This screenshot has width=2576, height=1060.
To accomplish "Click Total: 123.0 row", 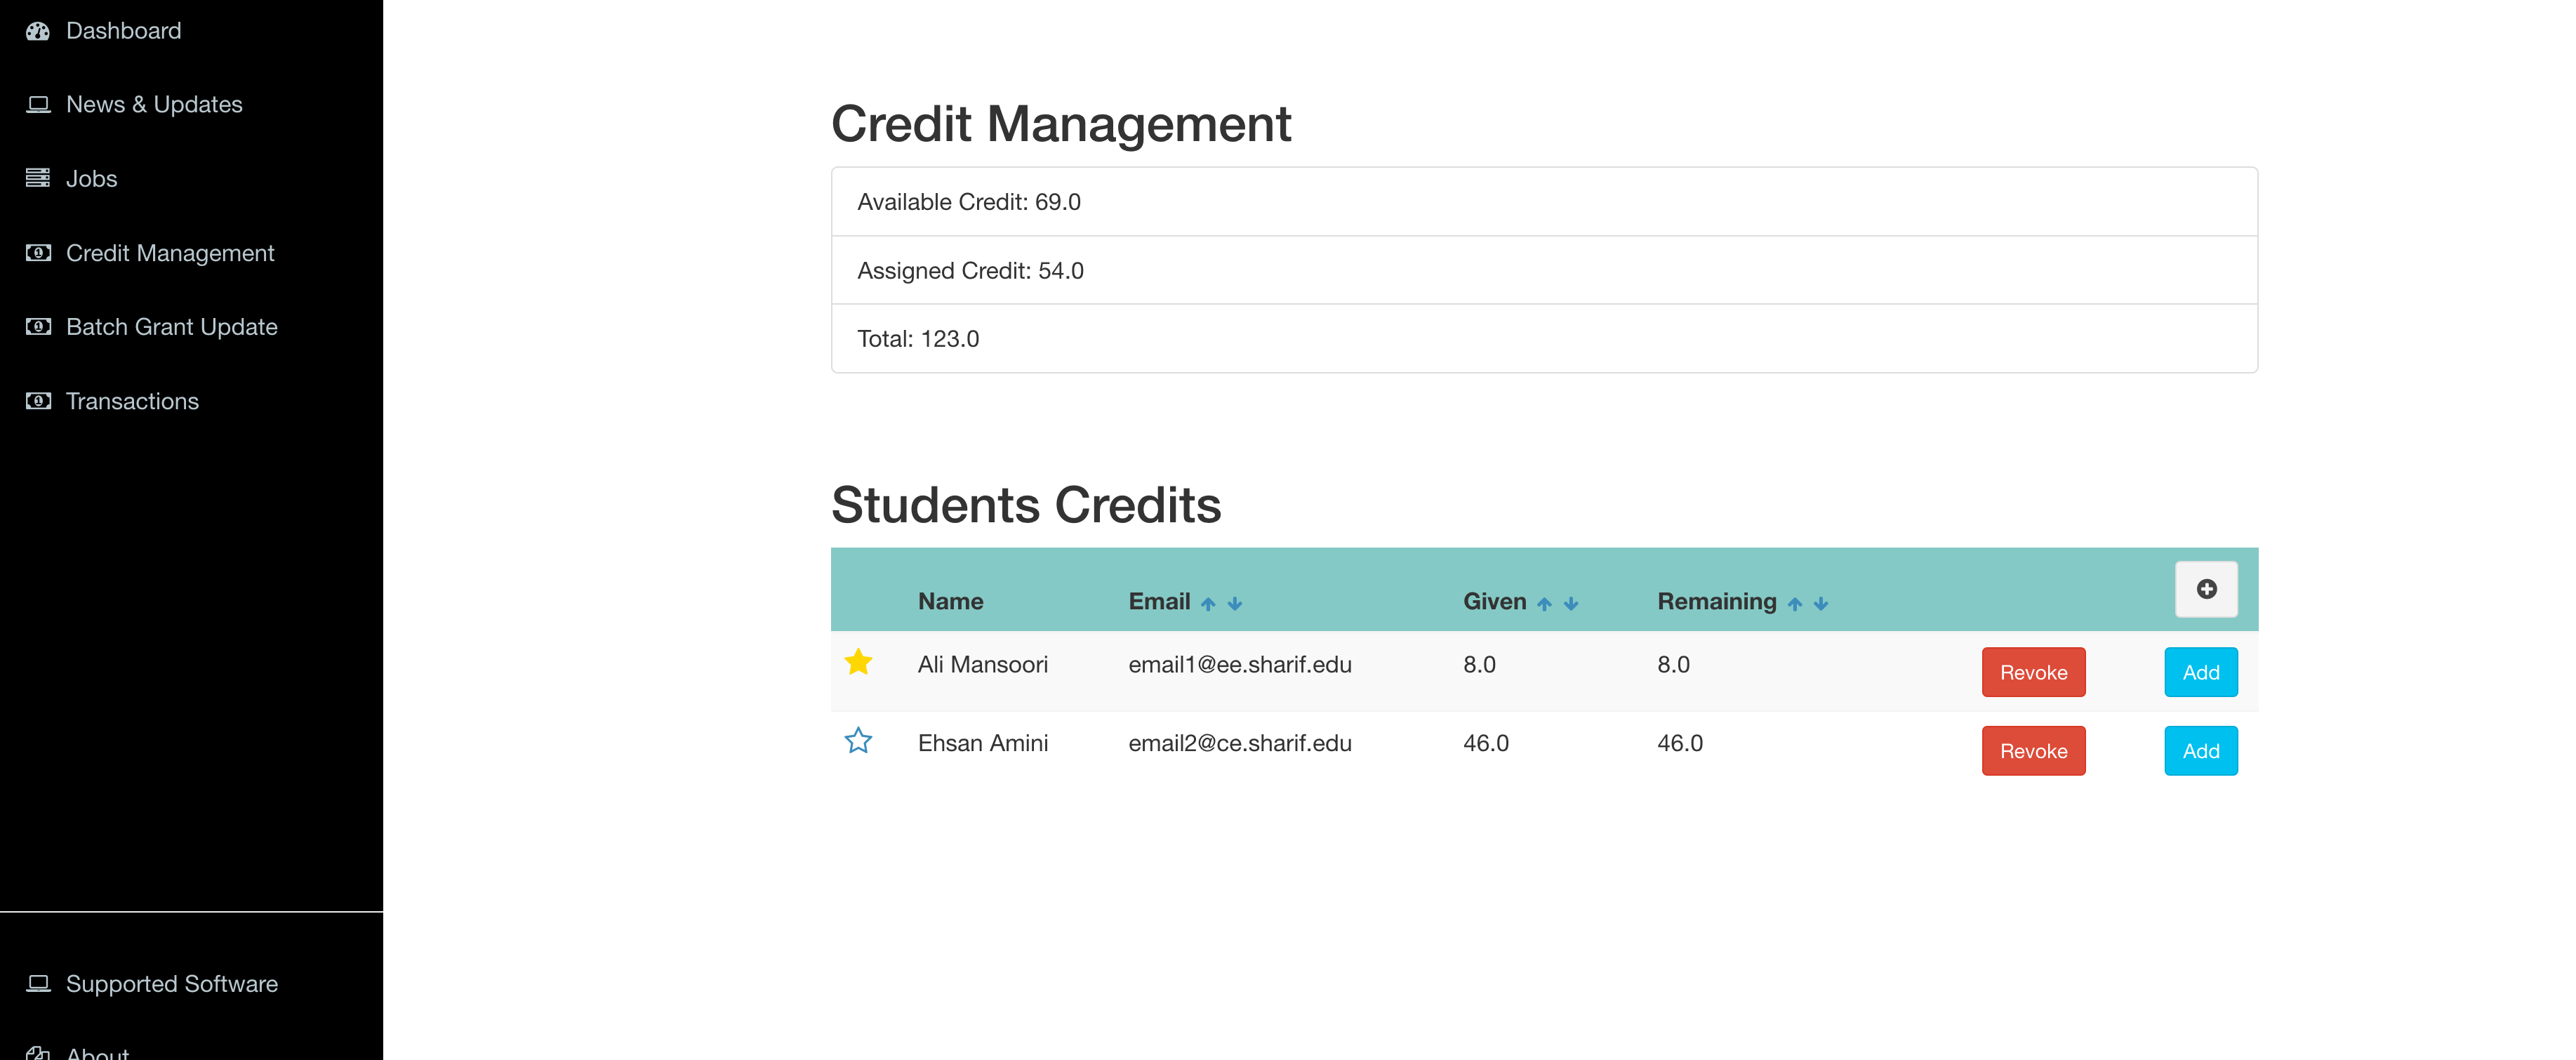I will pyautogui.click(x=1544, y=339).
